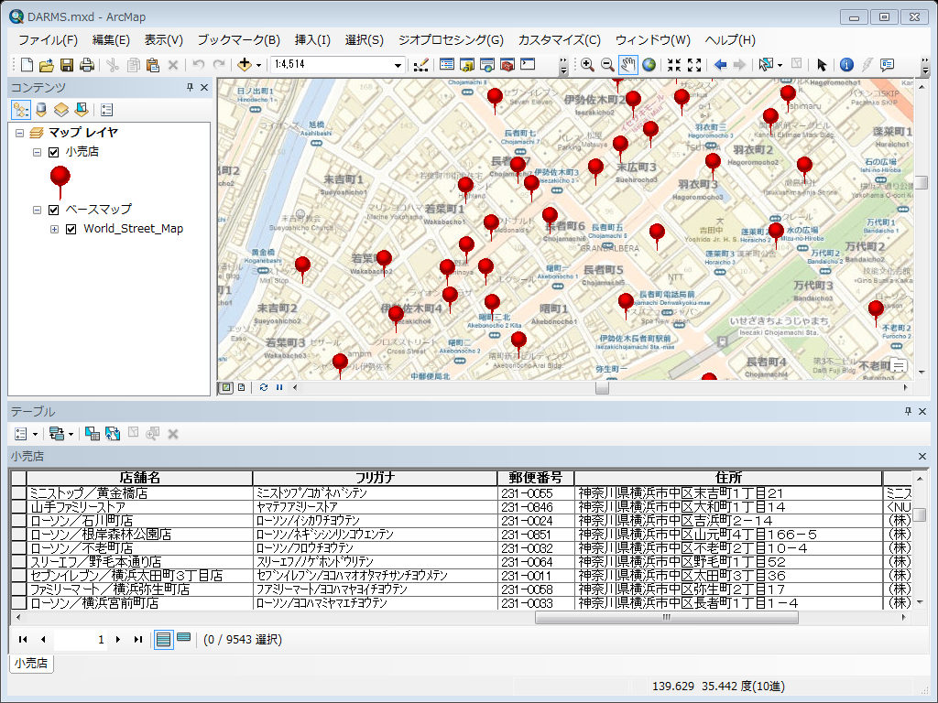
Task: Select the Zoom Out tool
Action: [607, 65]
